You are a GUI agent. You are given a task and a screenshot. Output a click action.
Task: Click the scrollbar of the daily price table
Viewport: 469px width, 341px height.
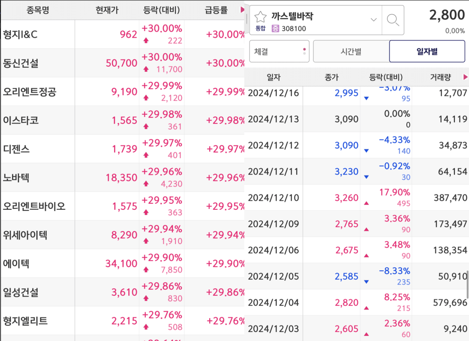(467, 285)
